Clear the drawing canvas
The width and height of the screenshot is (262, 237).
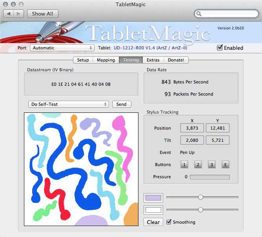tap(153, 222)
